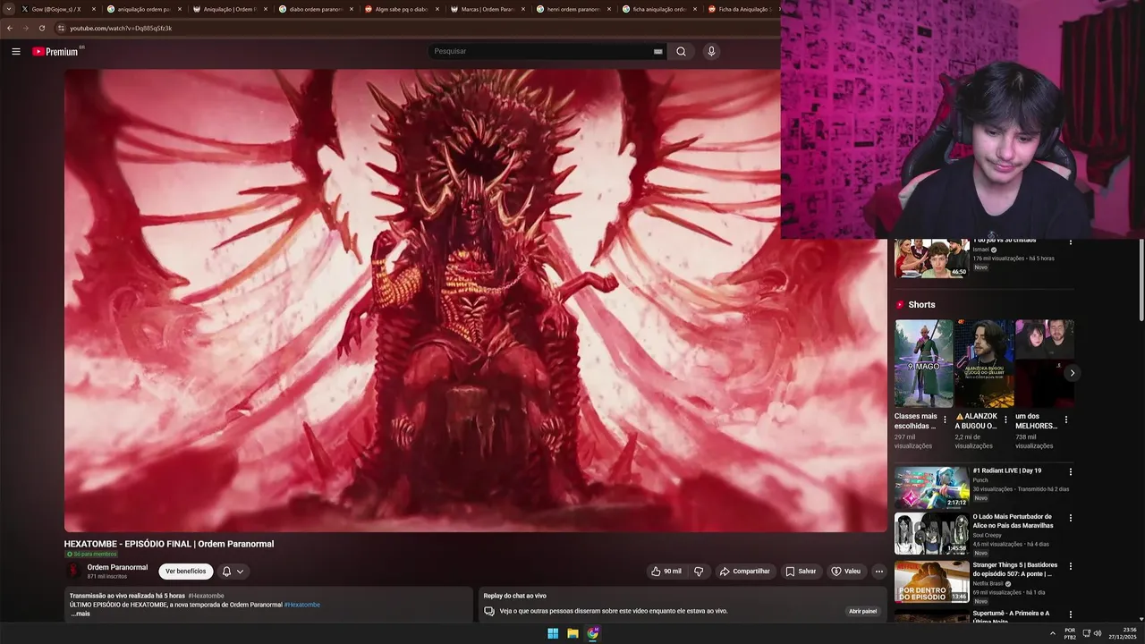This screenshot has width=1145, height=644.
Task: Click the search magnifier button
Action: coord(681,51)
